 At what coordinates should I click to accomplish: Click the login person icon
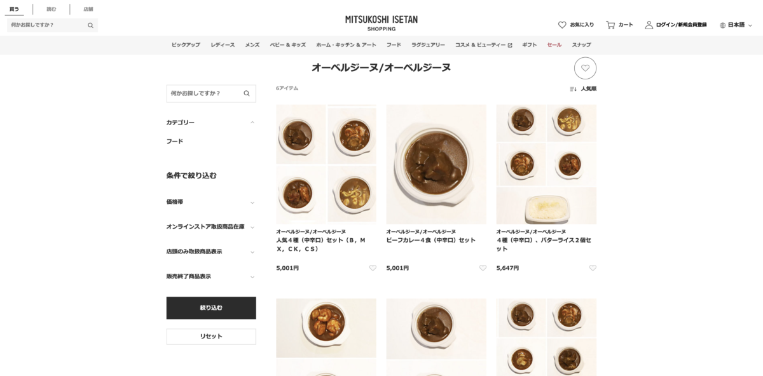(x=649, y=25)
